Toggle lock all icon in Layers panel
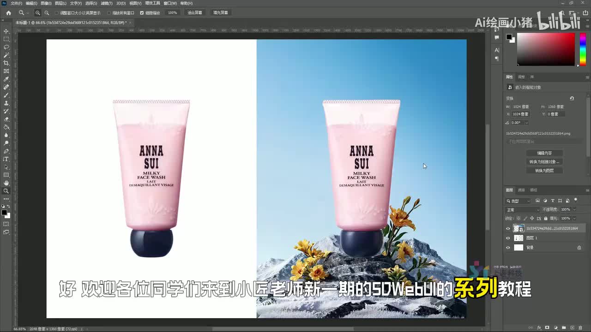Viewport: 591px width, 332px height. [546, 218]
